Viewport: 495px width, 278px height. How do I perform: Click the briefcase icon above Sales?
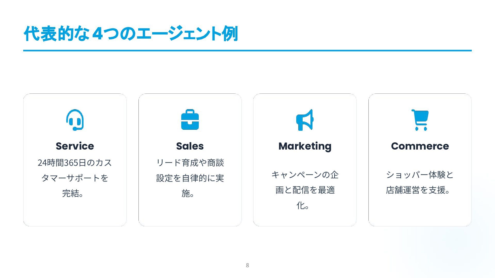coord(190,120)
